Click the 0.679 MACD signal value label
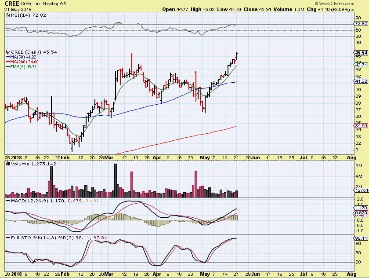 pos(75,201)
